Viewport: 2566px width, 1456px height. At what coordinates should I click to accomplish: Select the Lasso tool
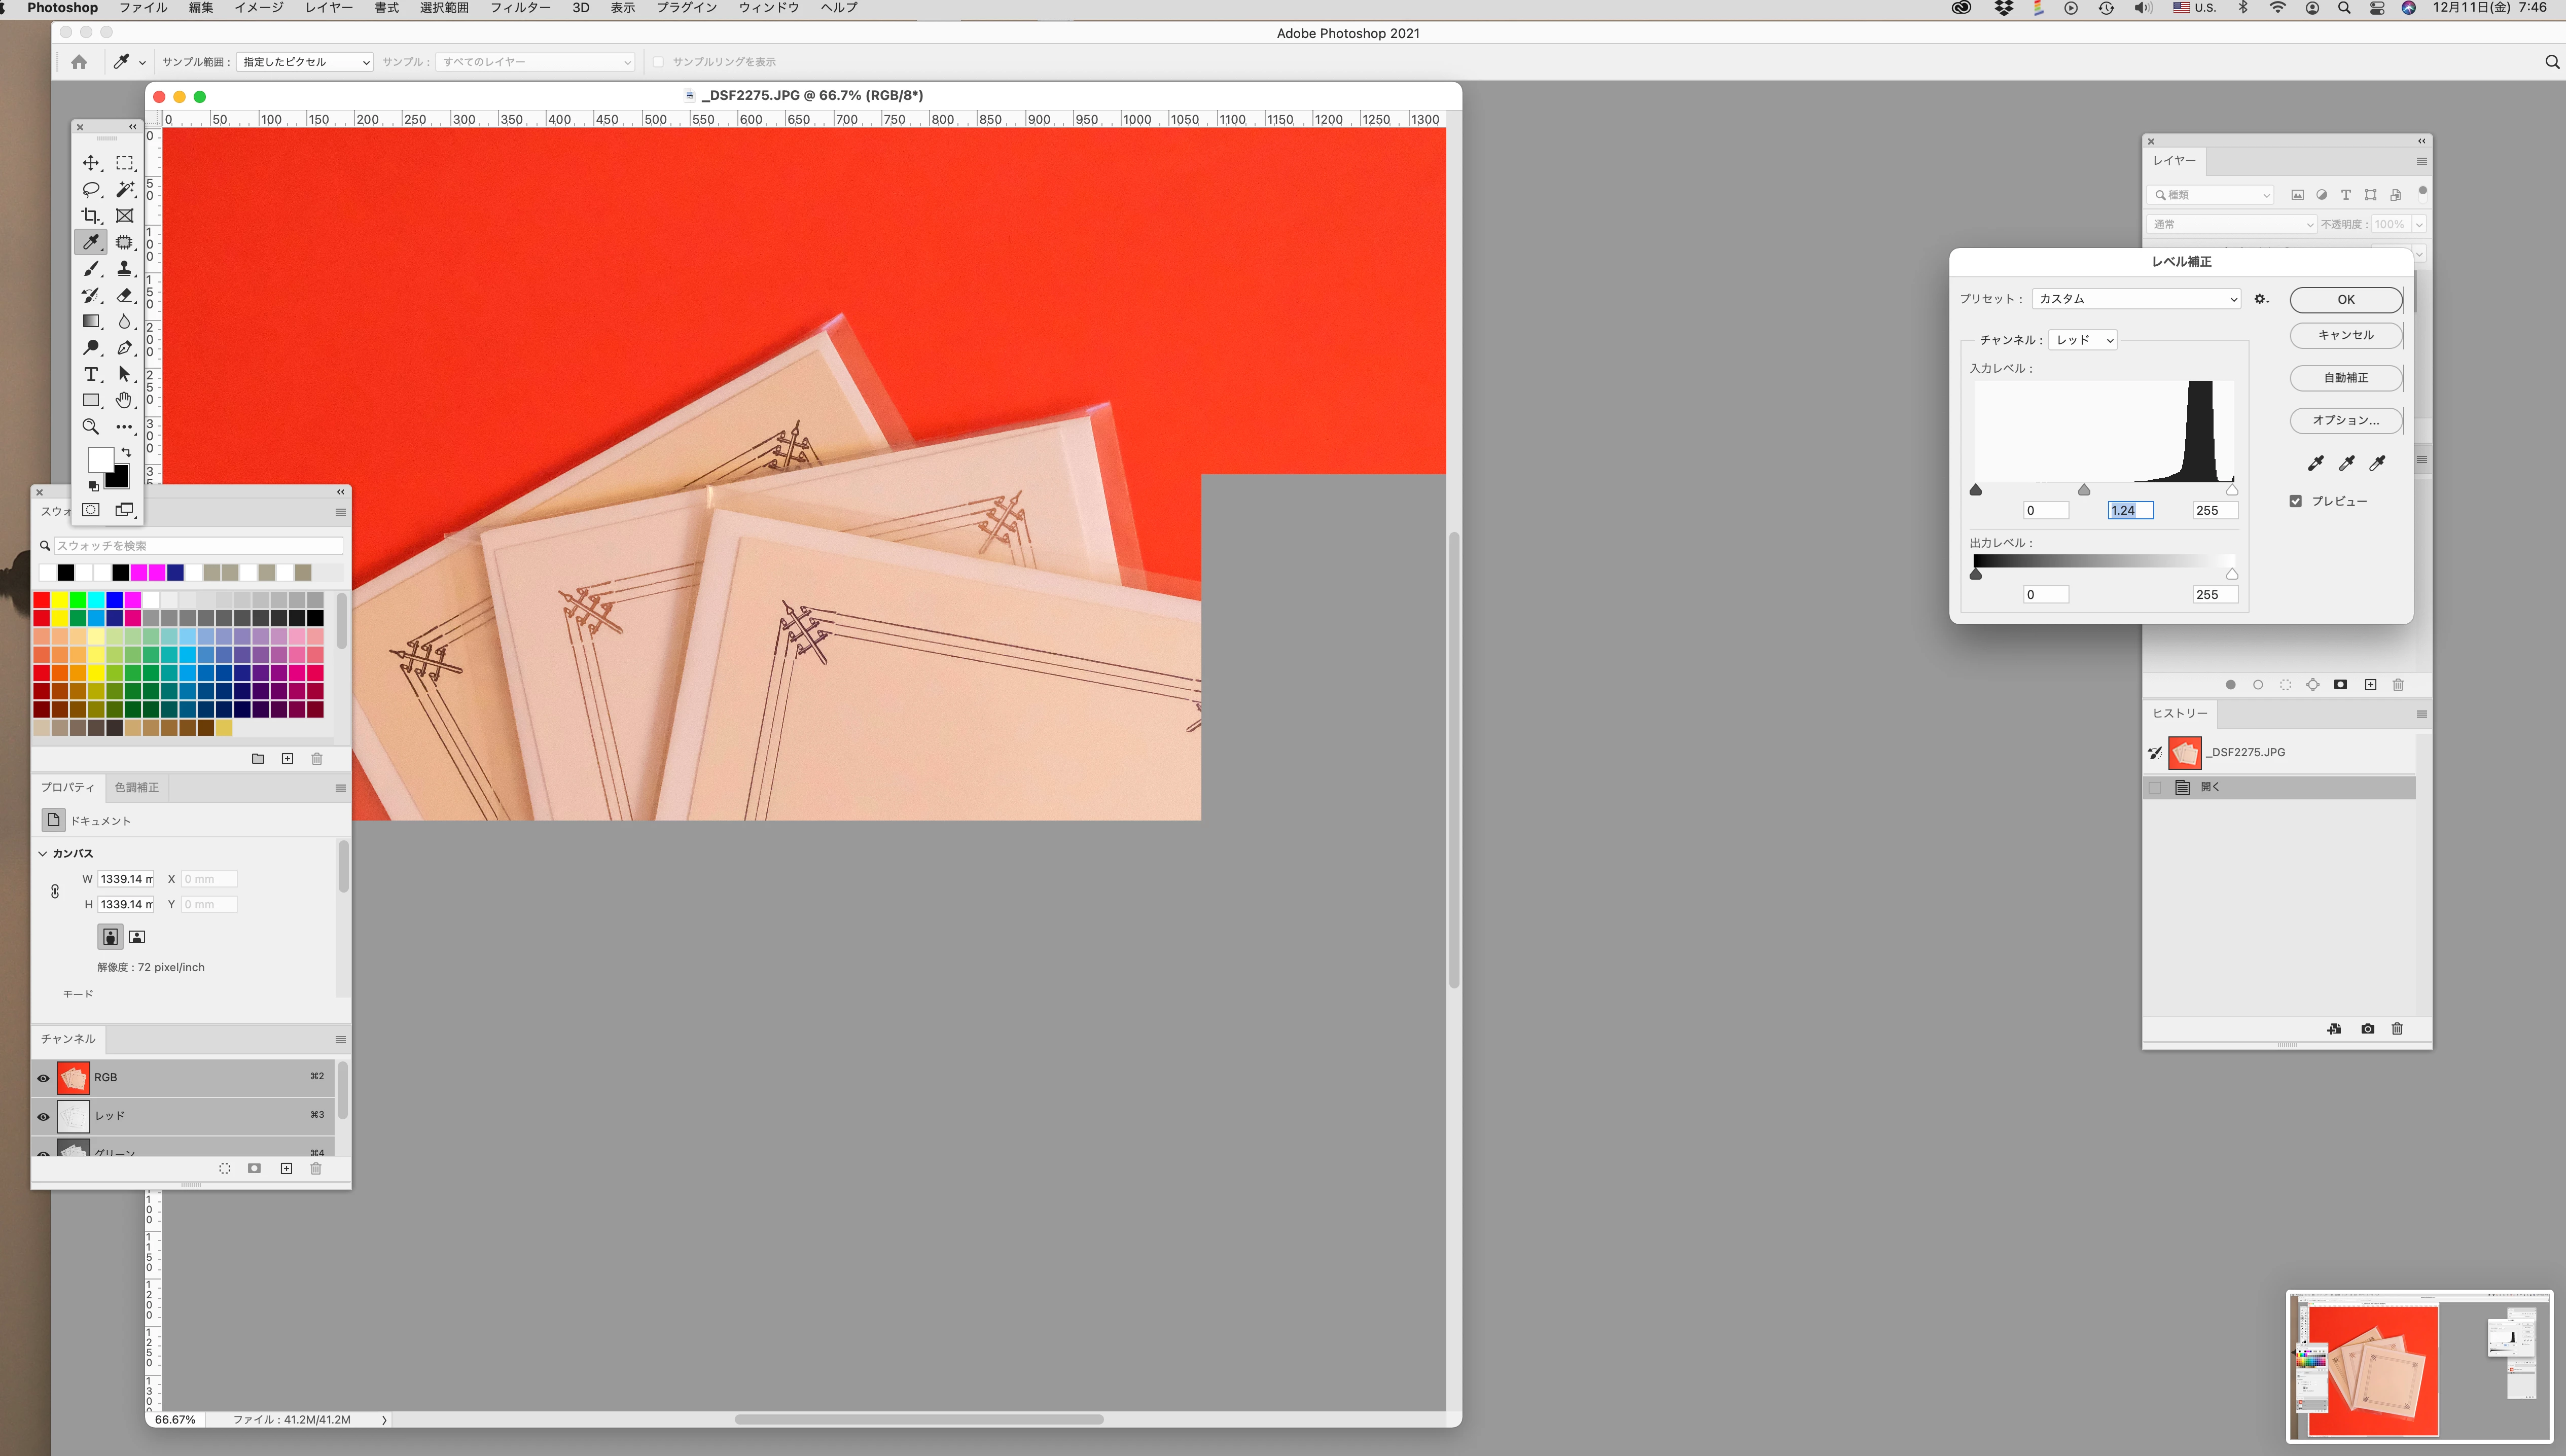[91, 189]
